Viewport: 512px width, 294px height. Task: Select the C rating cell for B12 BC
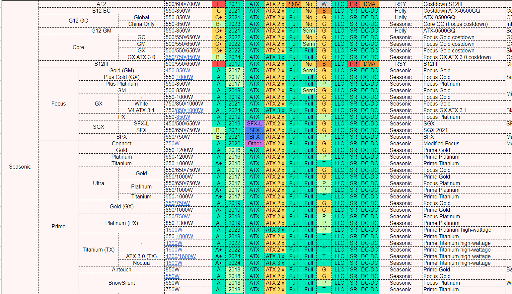[x=219, y=11]
